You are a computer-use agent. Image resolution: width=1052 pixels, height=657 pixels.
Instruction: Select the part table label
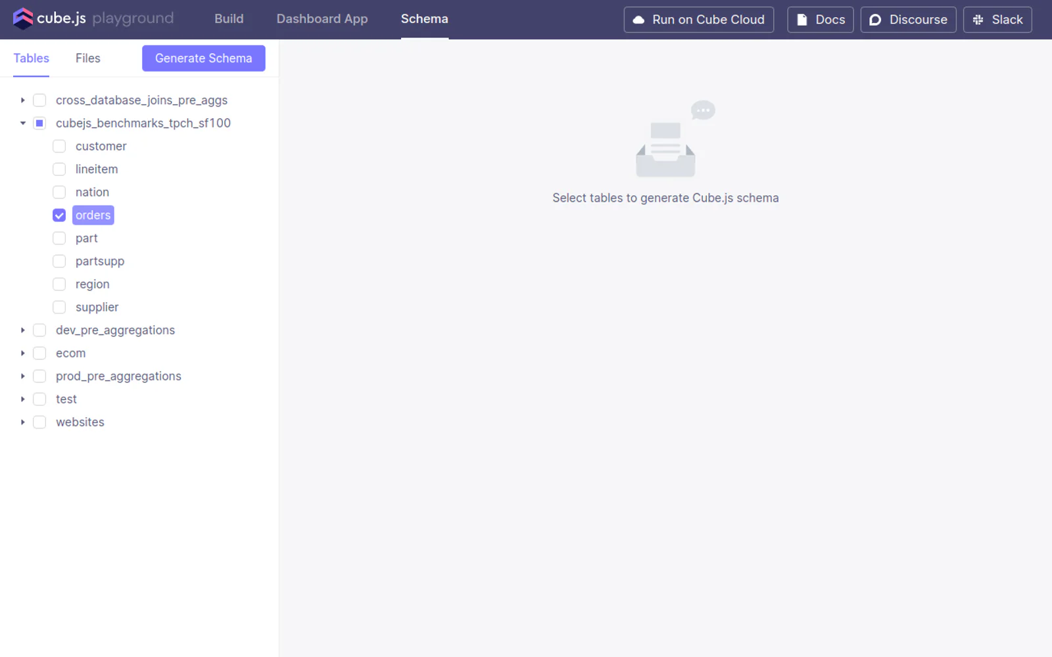86,238
